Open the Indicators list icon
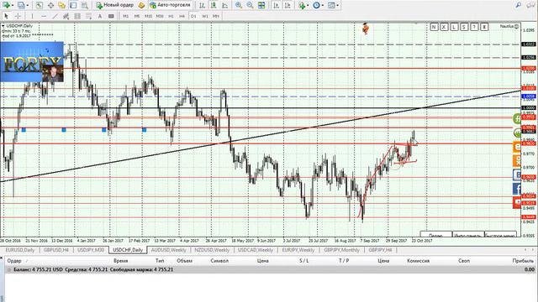The width and height of the screenshot is (538, 302). click(x=302, y=5)
